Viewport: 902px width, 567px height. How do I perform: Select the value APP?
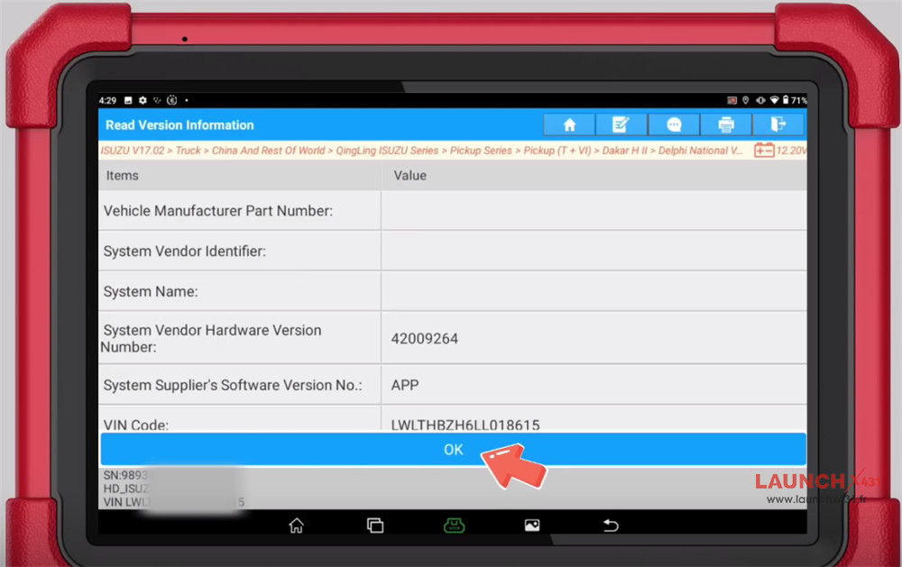pos(405,385)
